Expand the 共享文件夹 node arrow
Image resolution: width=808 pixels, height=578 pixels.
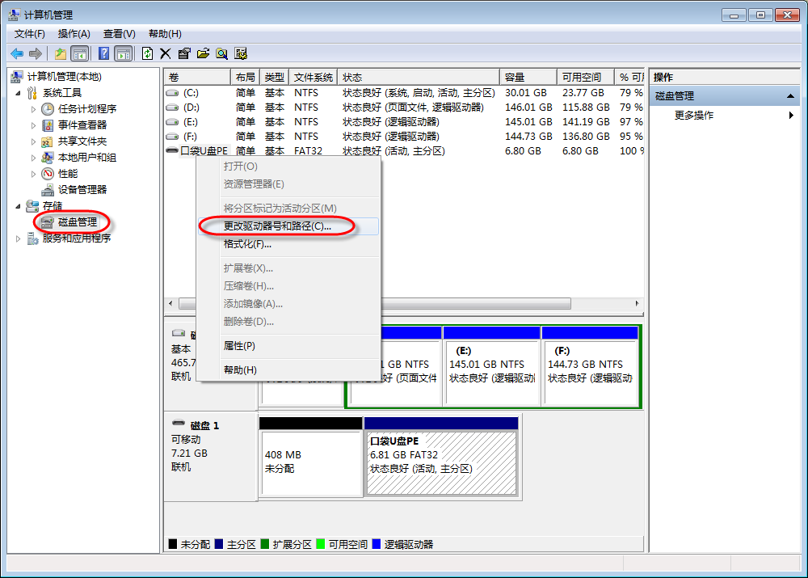[x=33, y=141]
